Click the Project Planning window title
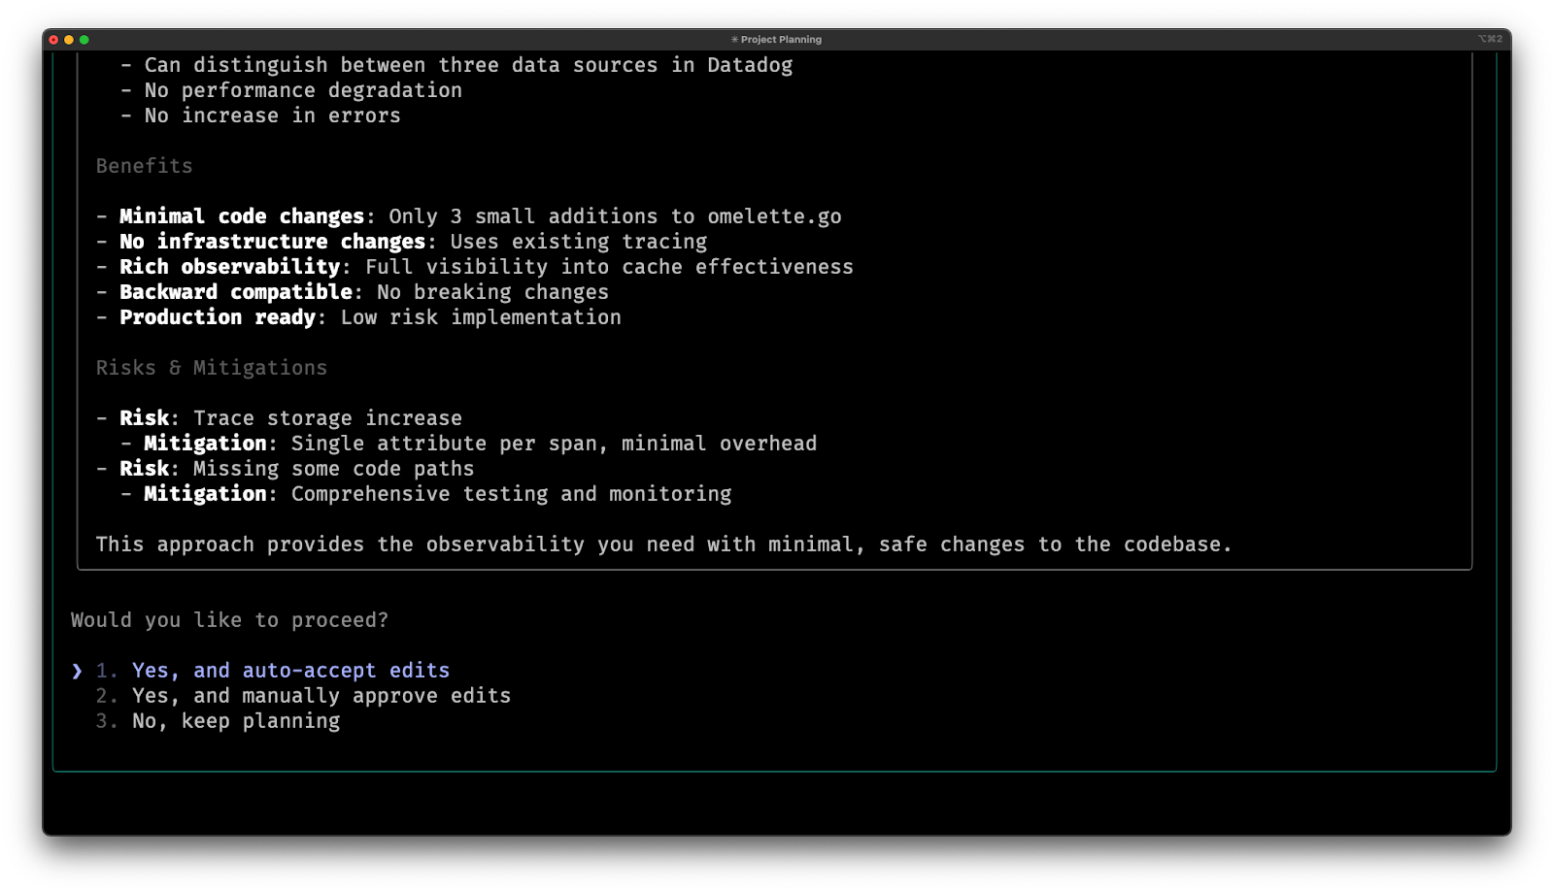This screenshot has height=892, width=1554. coord(781,40)
